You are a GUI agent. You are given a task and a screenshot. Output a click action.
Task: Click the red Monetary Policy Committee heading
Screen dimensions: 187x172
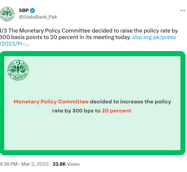click(x=51, y=102)
